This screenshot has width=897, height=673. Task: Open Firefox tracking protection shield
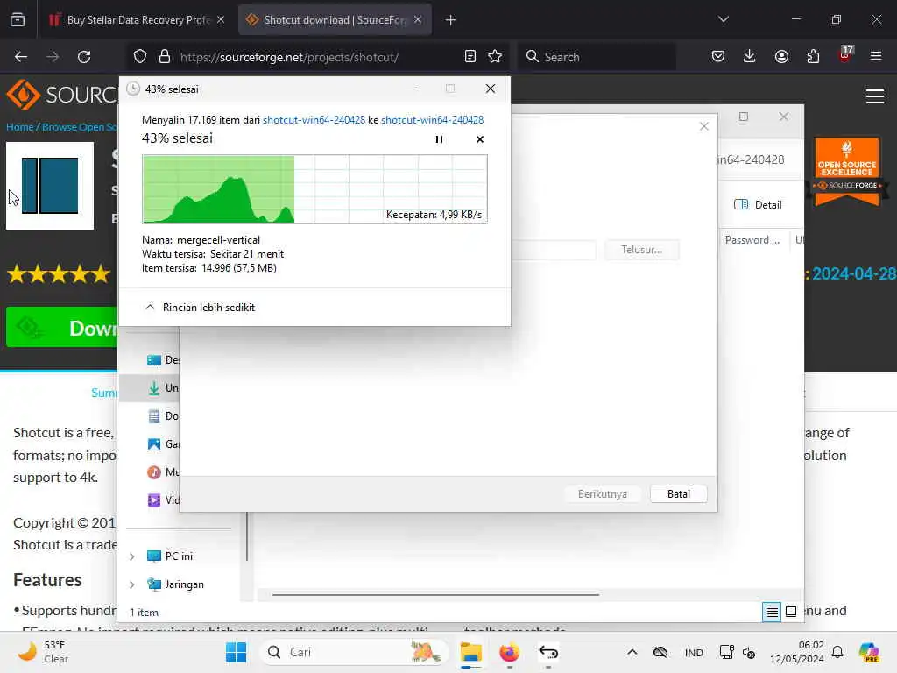pos(140,57)
